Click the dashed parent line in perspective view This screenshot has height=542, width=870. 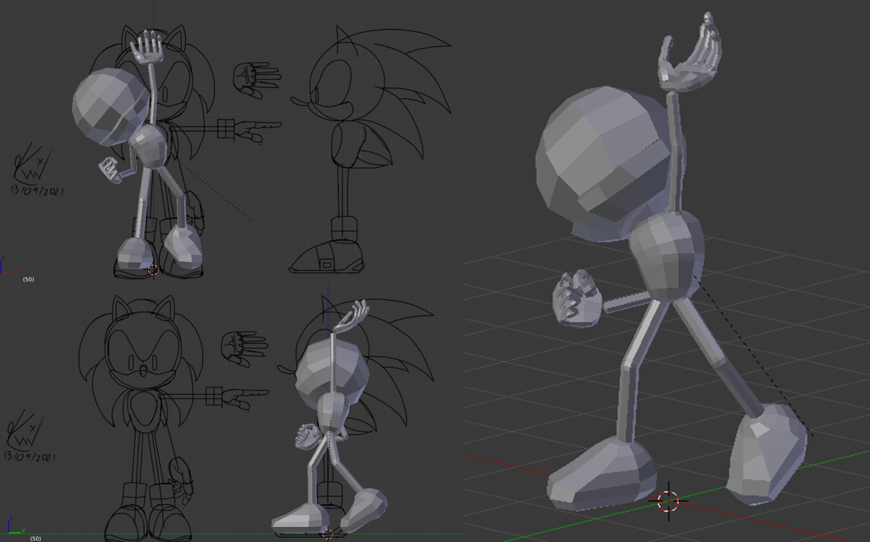pos(754,357)
